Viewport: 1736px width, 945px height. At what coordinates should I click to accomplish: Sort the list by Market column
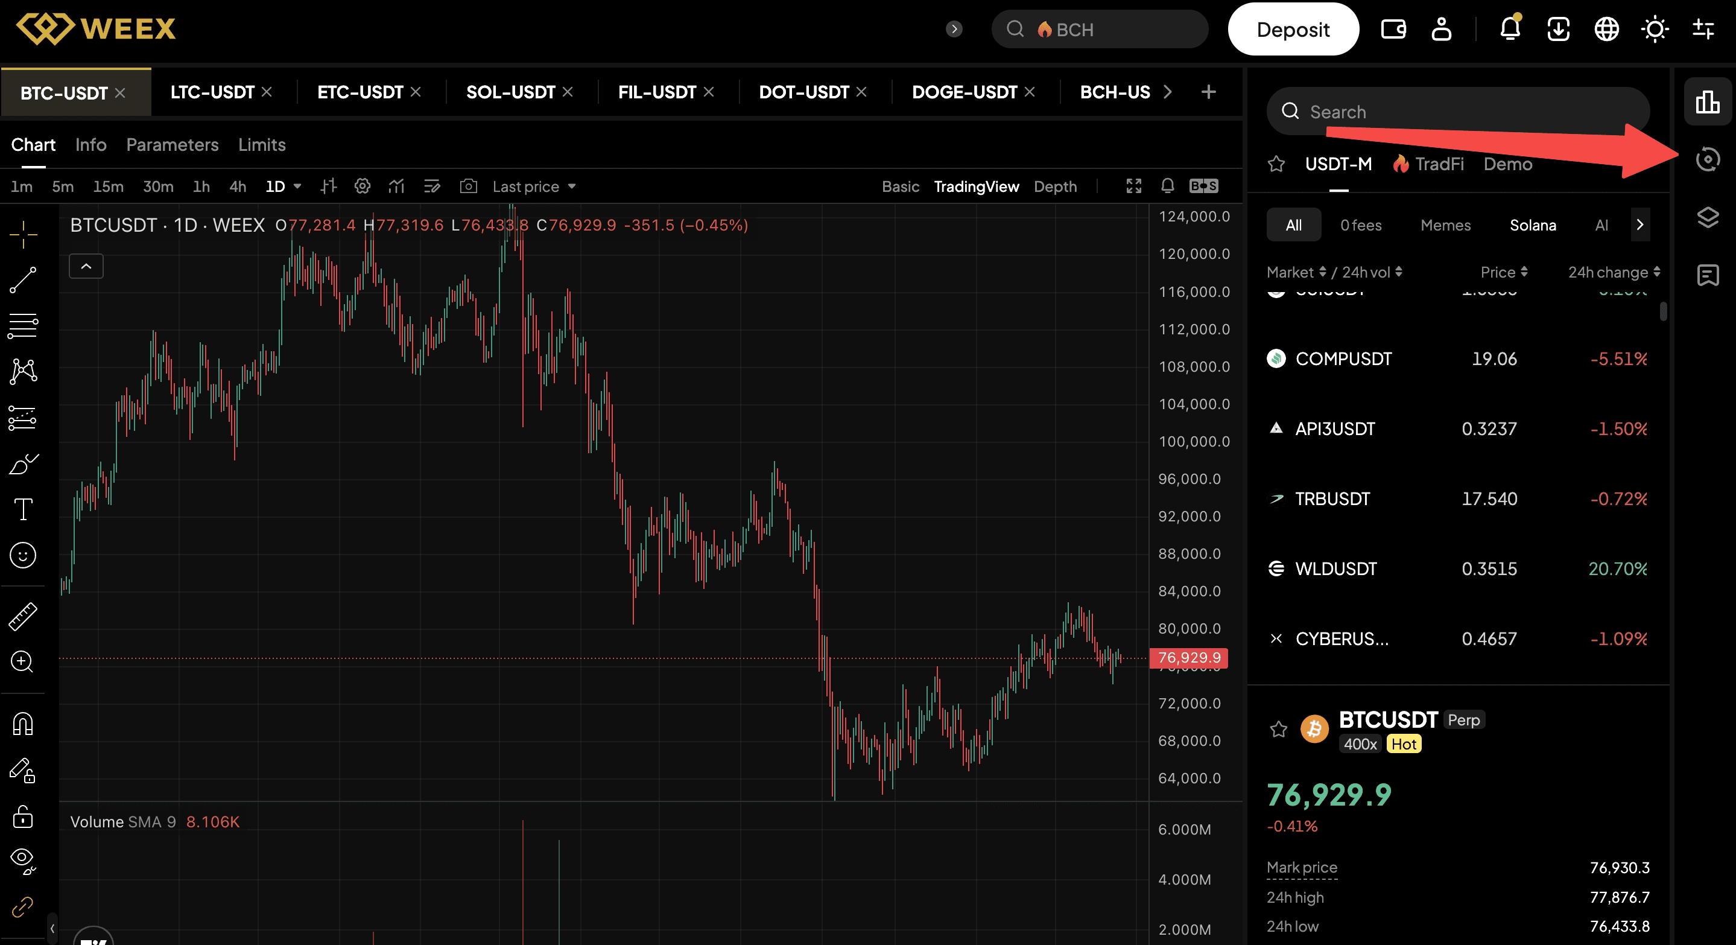coord(1297,272)
